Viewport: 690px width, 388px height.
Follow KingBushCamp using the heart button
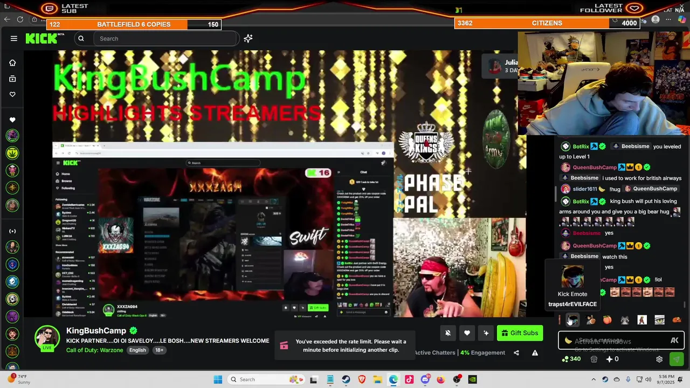click(x=467, y=333)
